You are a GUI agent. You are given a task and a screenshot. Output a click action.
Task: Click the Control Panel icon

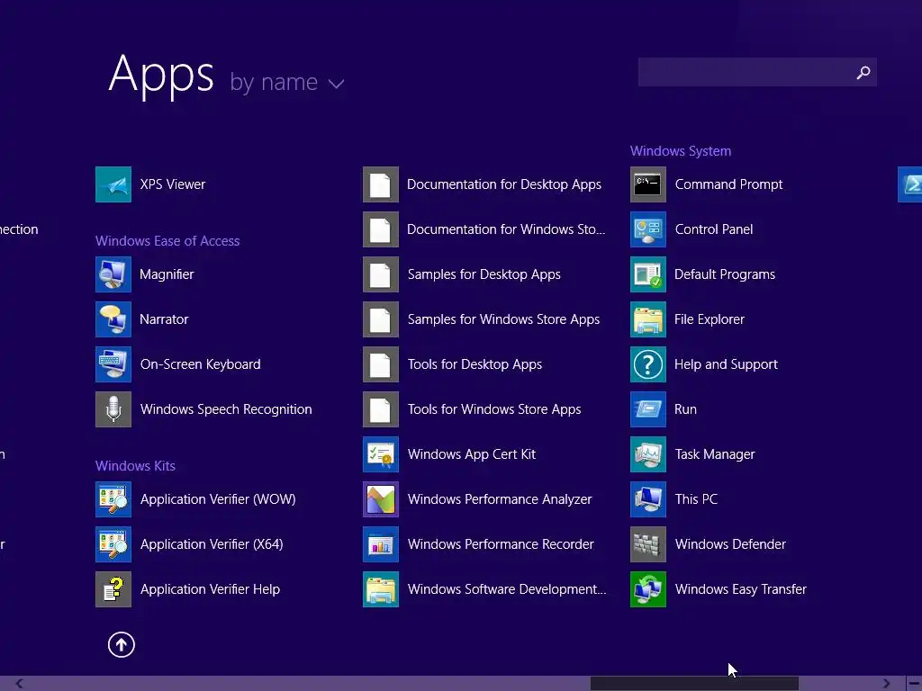coord(648,229)
